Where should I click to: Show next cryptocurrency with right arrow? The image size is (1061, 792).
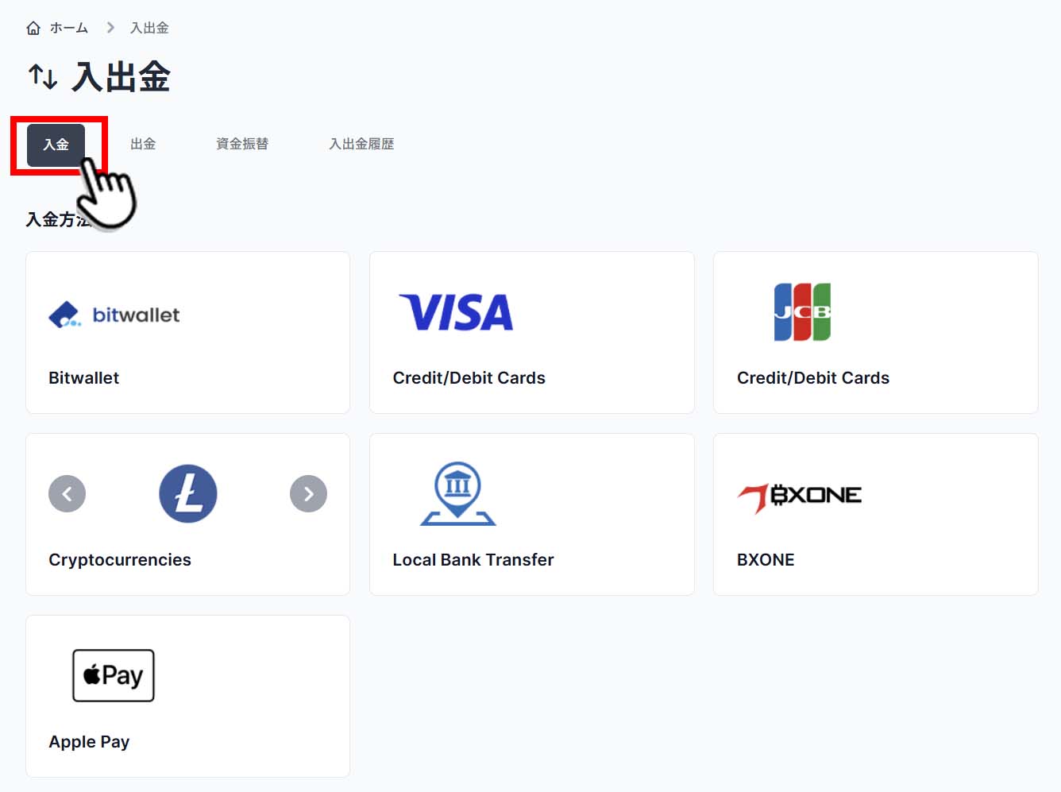click(x=309, y=494)
